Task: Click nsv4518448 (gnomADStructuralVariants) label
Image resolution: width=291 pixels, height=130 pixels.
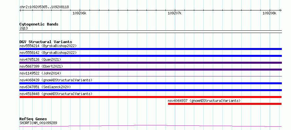Action: [x=56, y=94]
